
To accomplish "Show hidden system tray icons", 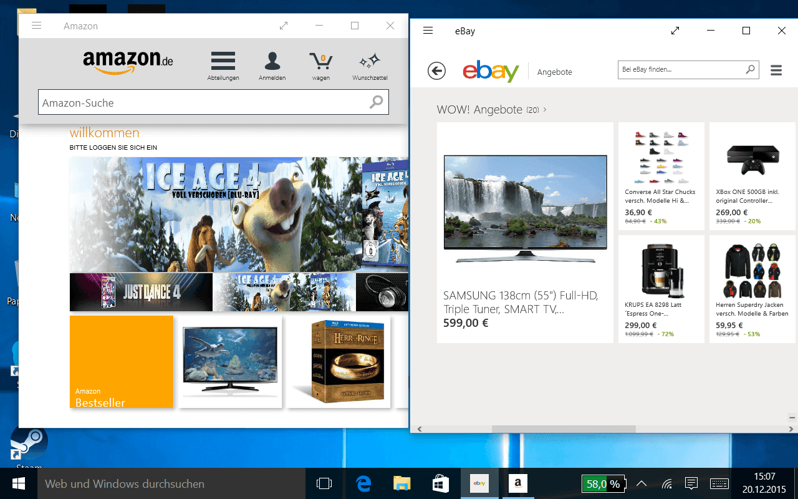I will pyautogui.click(x=641, y=483).
